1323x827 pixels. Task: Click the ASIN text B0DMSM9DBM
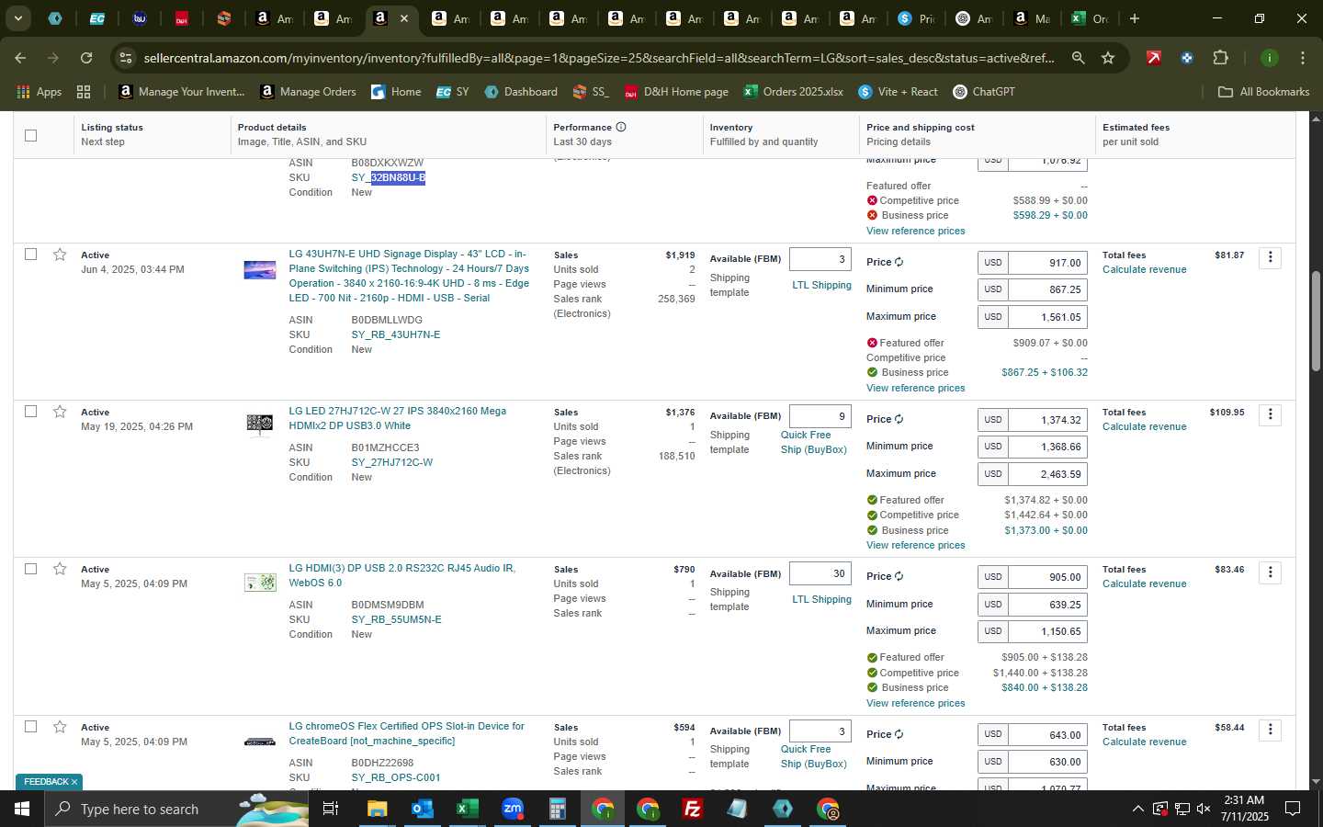(388, 605)
